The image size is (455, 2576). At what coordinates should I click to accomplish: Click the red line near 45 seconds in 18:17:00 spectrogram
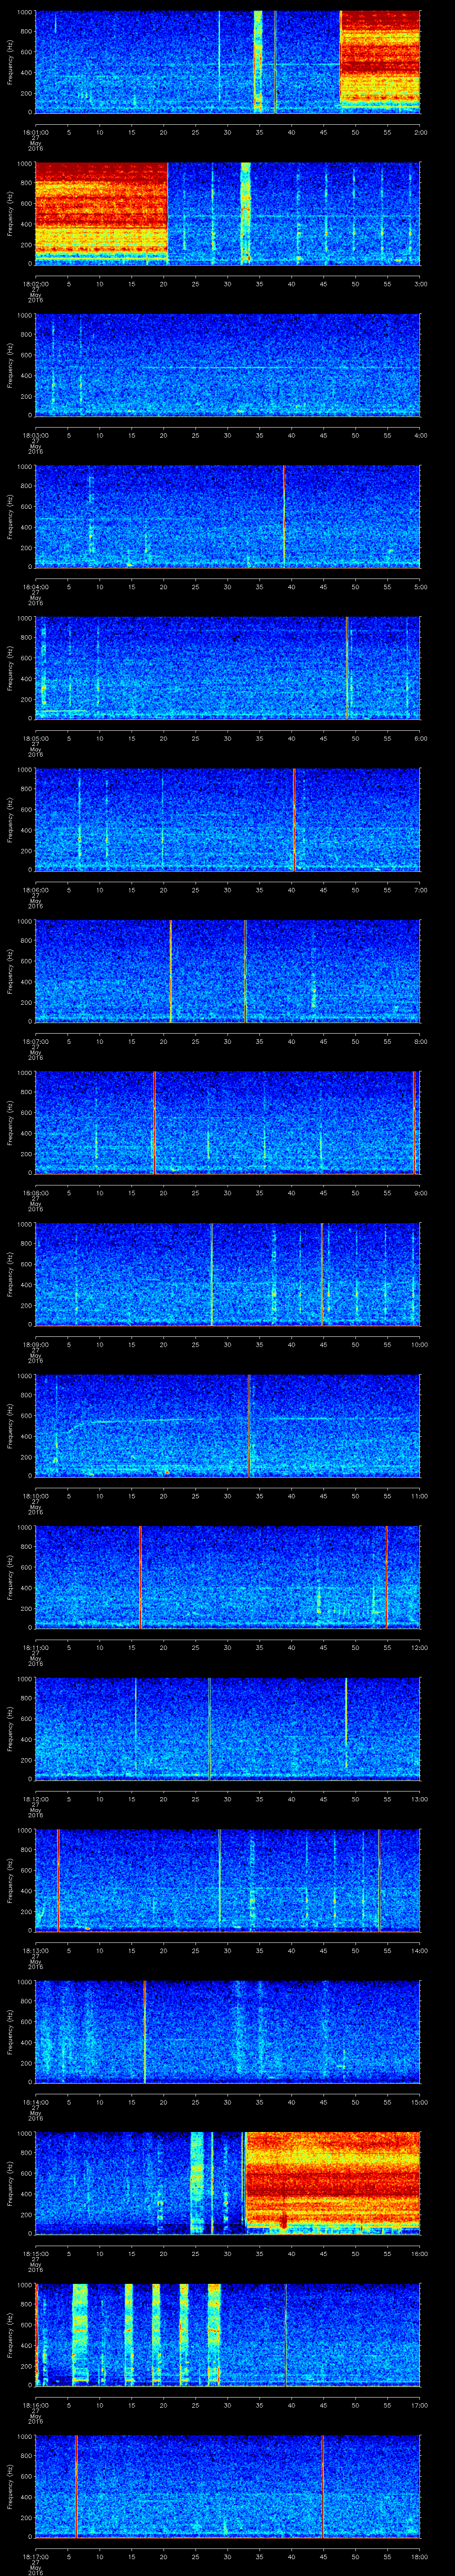point(322,2485)
